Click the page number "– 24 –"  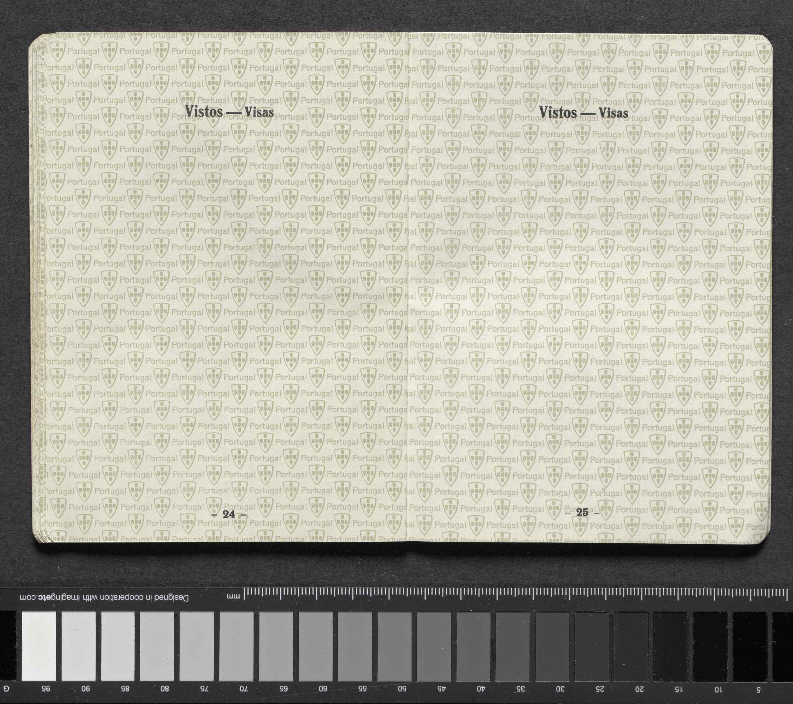click(x=229, y=515)
